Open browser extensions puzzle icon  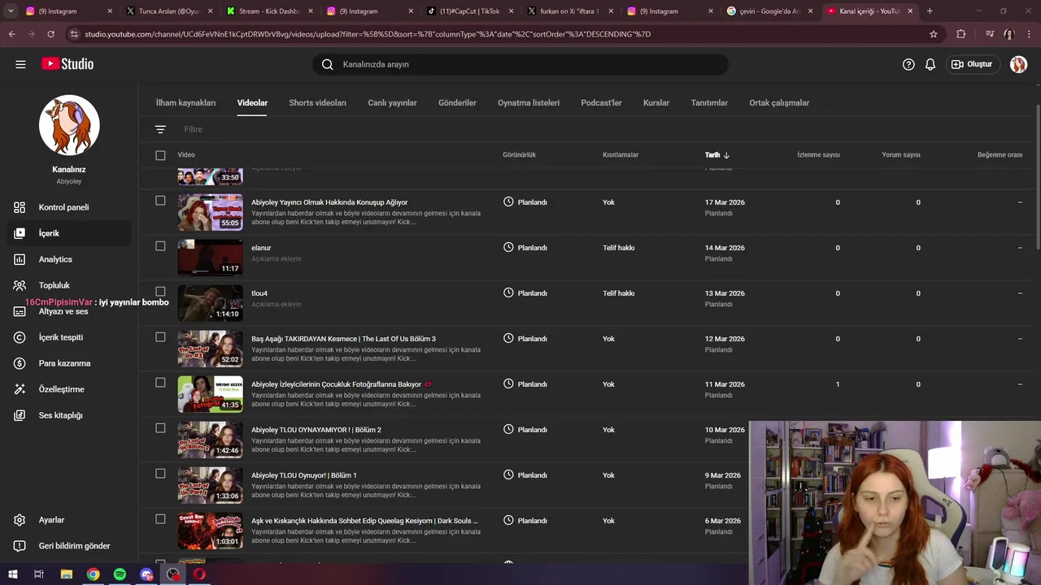click(961, 34)
